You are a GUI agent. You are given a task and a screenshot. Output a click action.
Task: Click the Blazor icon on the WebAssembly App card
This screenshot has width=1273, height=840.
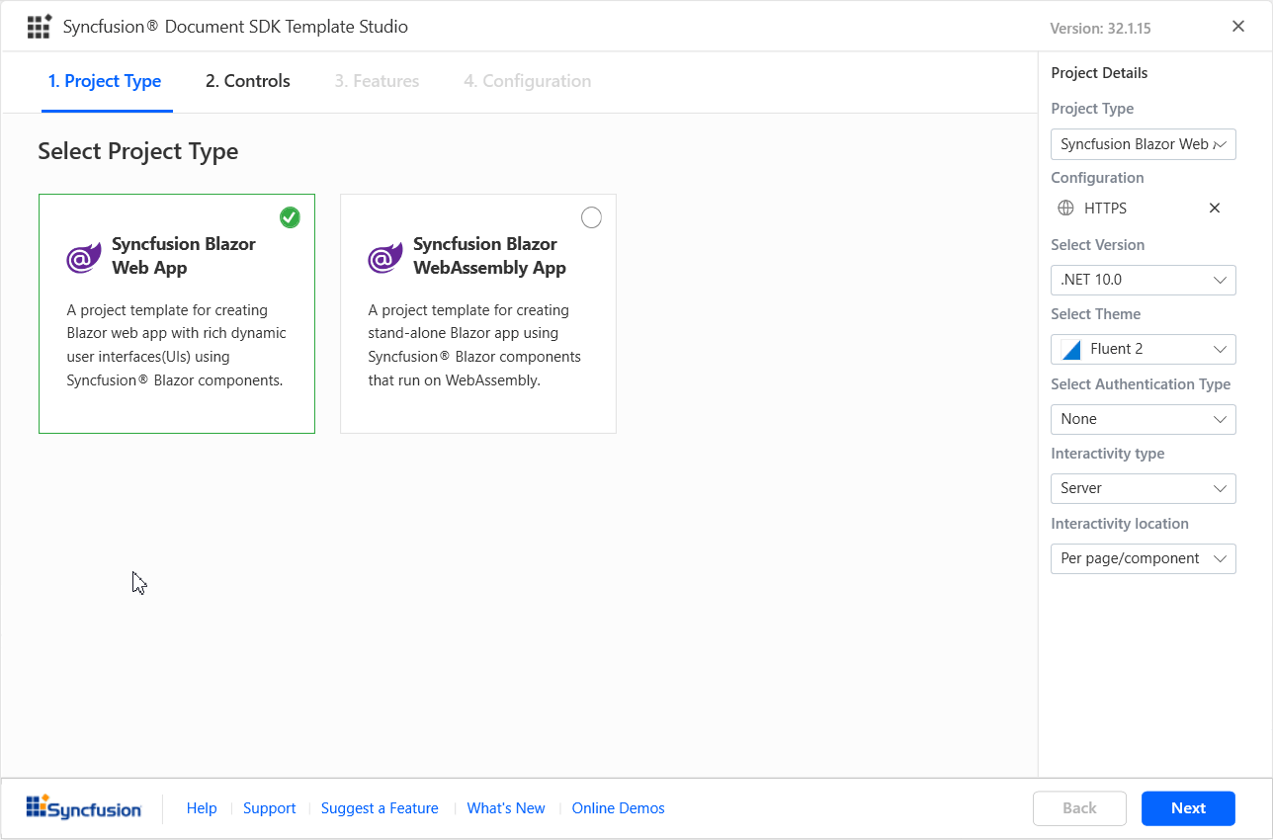[384, 258]
